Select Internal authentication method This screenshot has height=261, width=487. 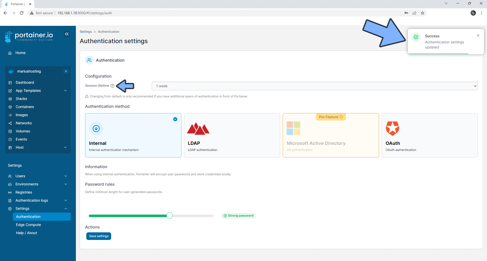click(133, 135)
